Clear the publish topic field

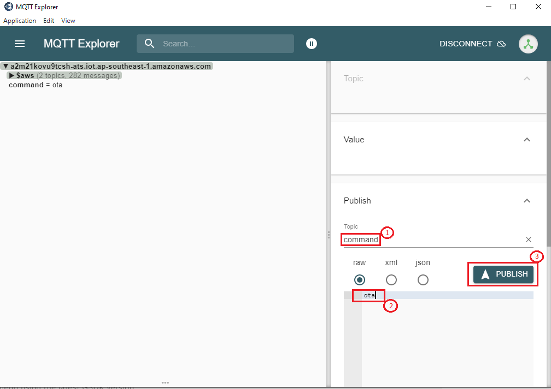pos(529,240)
